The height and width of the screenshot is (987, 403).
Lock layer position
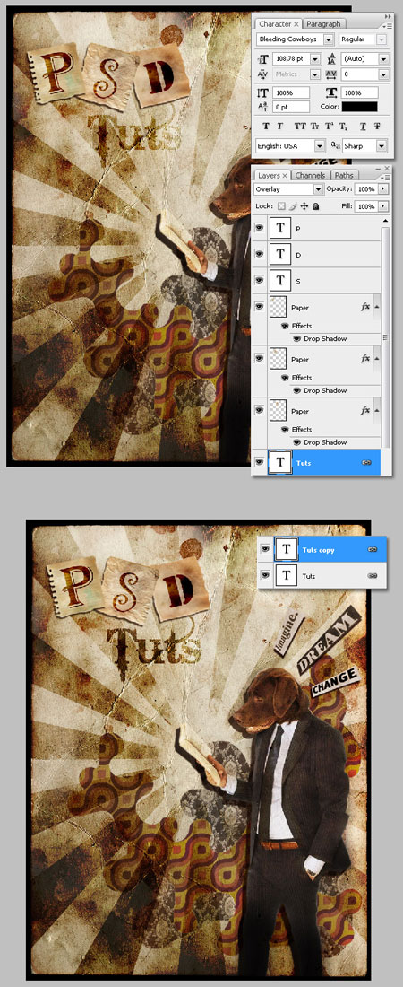point(304,205)
